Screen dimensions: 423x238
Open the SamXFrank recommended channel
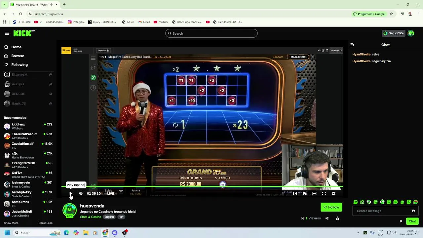pos(28,204)
